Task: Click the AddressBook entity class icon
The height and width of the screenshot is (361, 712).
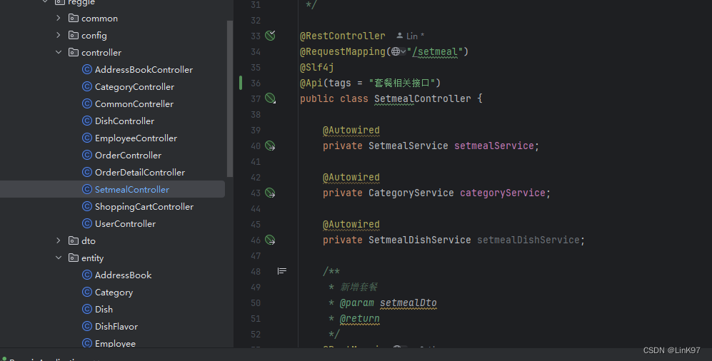Action: [x=86, y=275]
